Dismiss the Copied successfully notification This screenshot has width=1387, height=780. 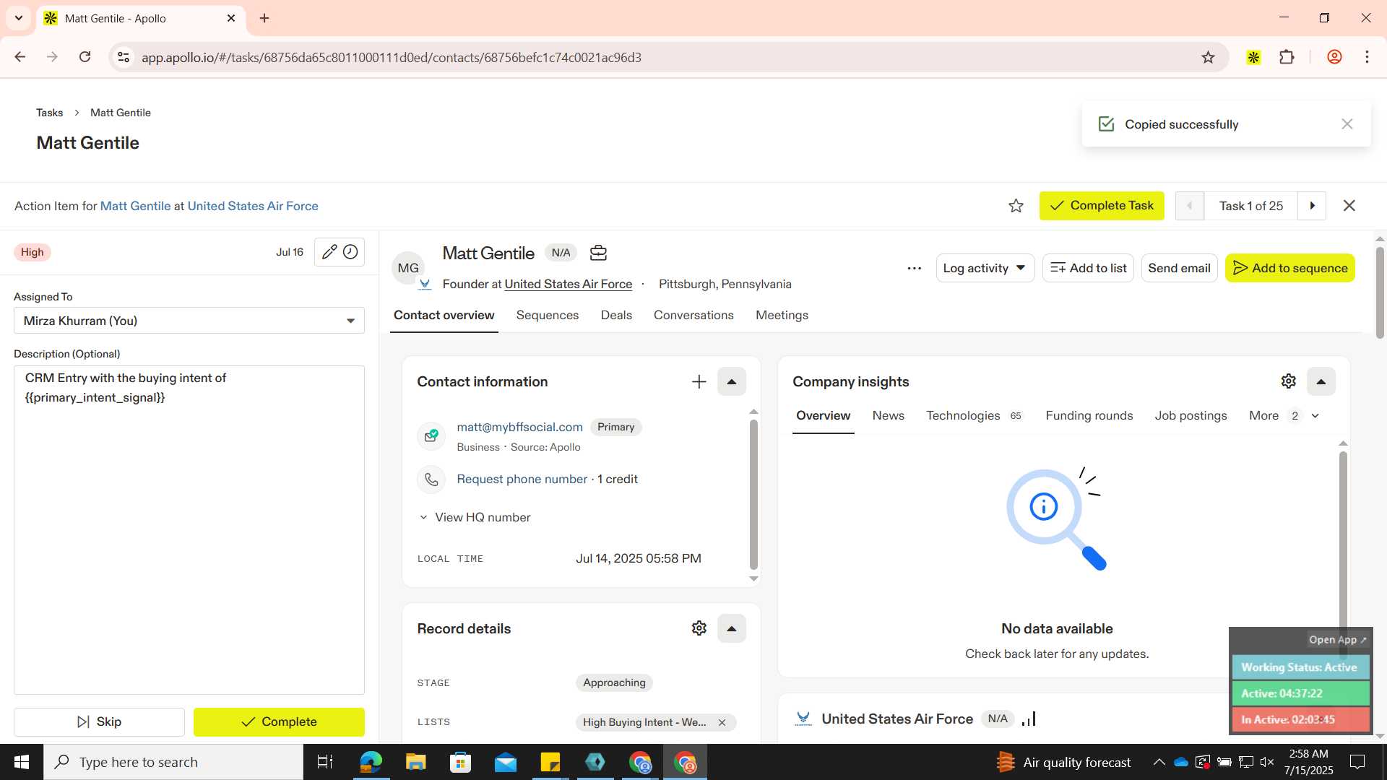pos(1347,124)
